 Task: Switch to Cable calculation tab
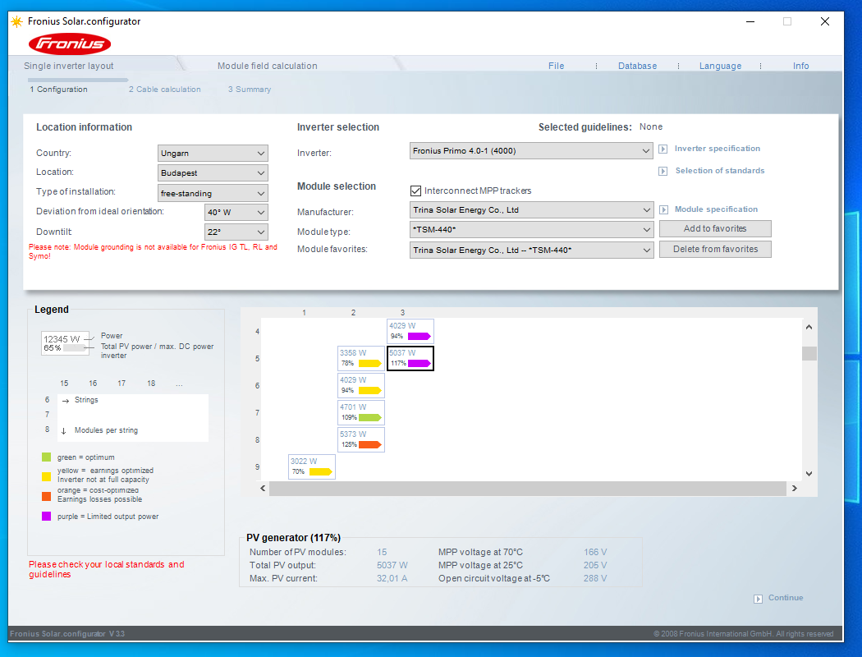(x=164, y=90)
